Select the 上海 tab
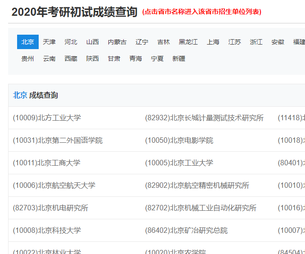 click(213, 42)
